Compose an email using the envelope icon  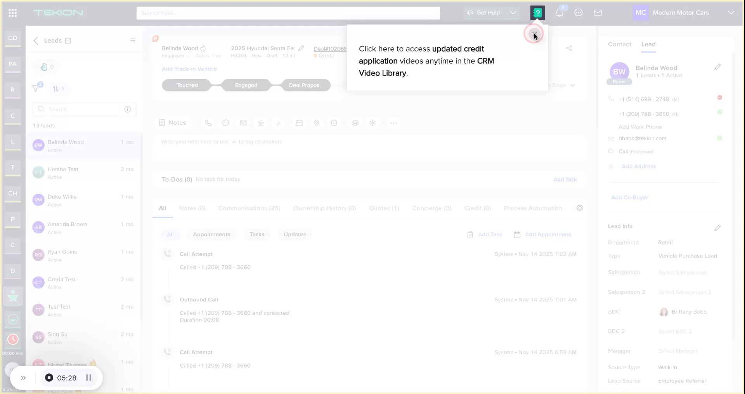click(243, 123)
